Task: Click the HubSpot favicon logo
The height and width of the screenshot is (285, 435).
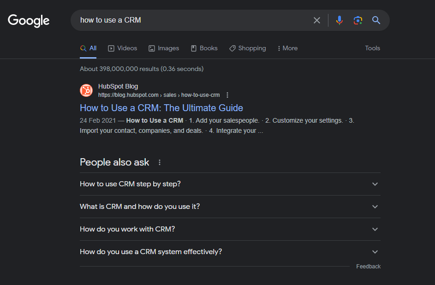Action: (x=86, y=90)
